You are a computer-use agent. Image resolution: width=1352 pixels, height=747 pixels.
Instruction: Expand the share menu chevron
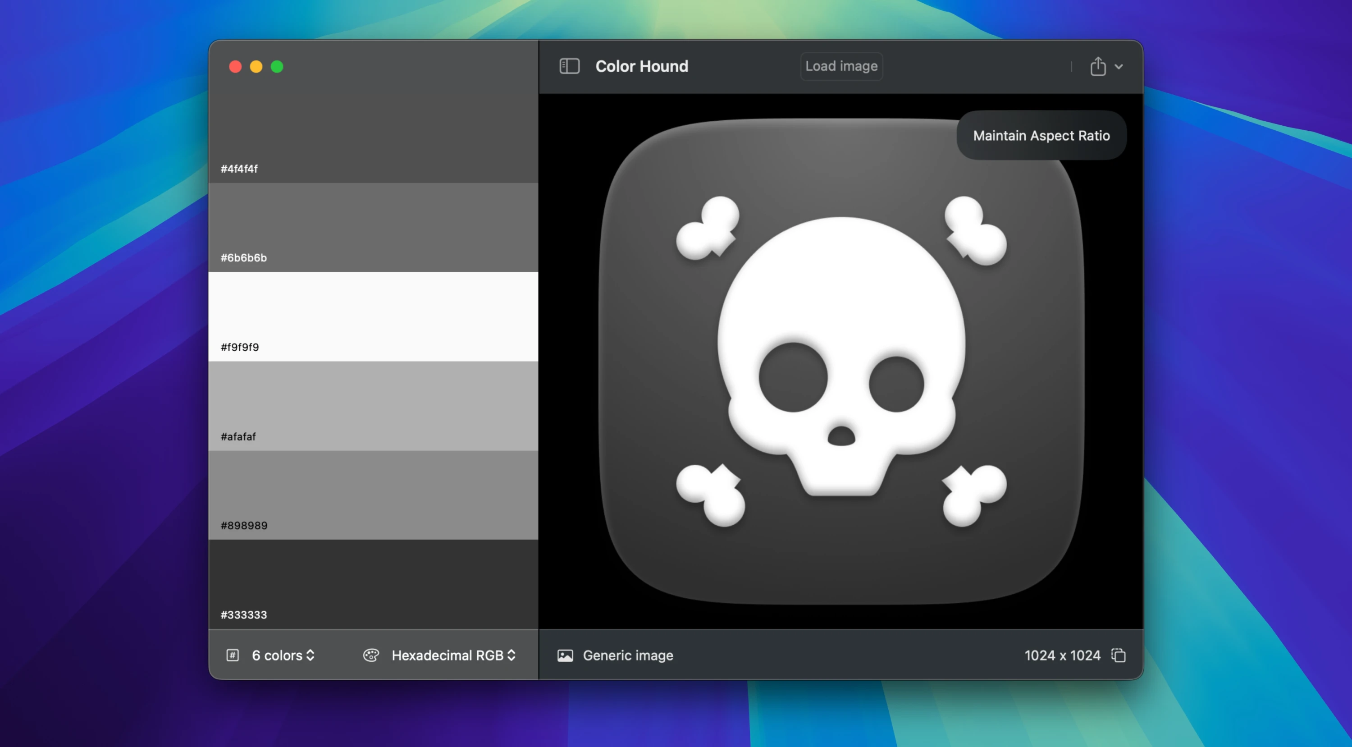[1119, 67]
